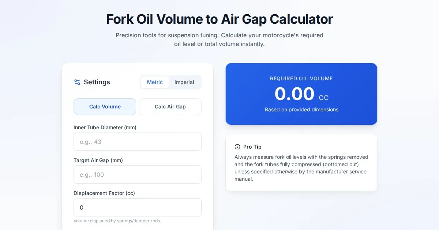Focus the Target Air Gap input field

coord(137,175)
